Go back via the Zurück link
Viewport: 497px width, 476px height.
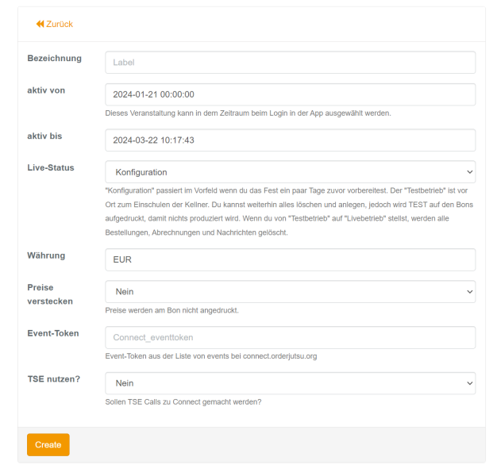coord(55,24)
